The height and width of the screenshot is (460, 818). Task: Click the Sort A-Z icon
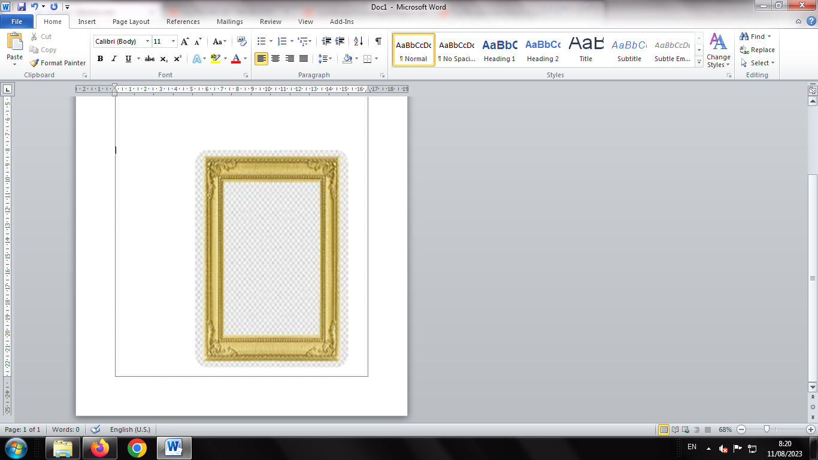coord(358,41)
